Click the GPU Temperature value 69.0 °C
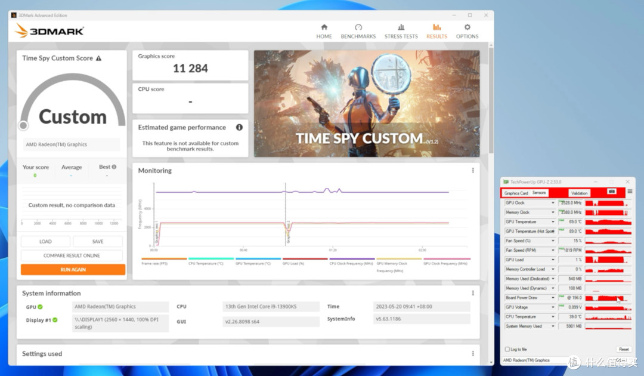644x376 pixels. click(x=571, y=221)
